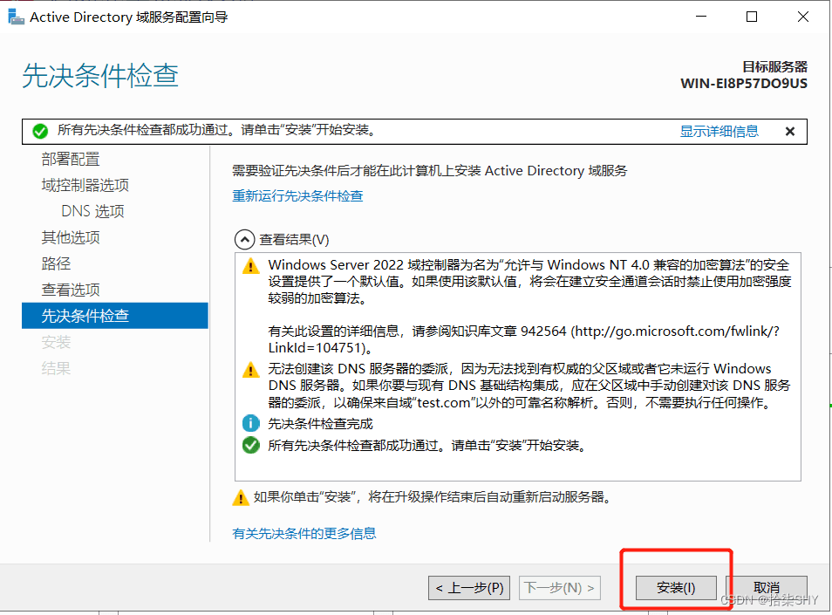Click the large 先决条件检查 page heading

click(100, 75)
